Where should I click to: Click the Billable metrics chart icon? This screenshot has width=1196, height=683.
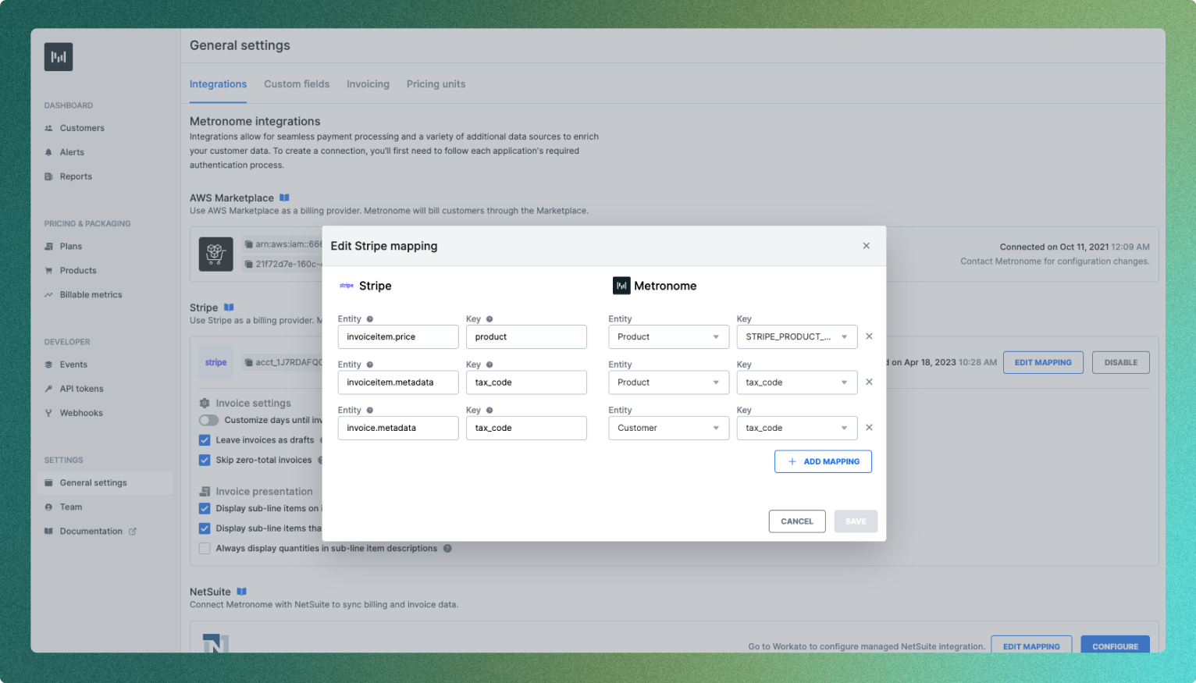click(x=48, y=294)
